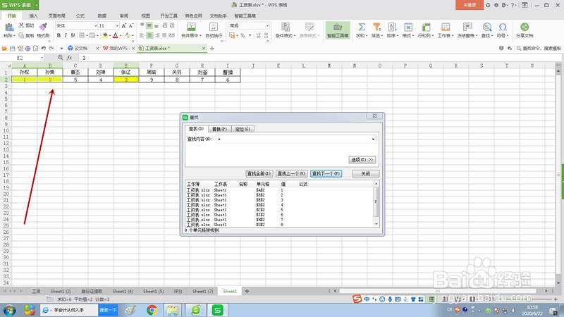Click the red font color swatch

116,35
